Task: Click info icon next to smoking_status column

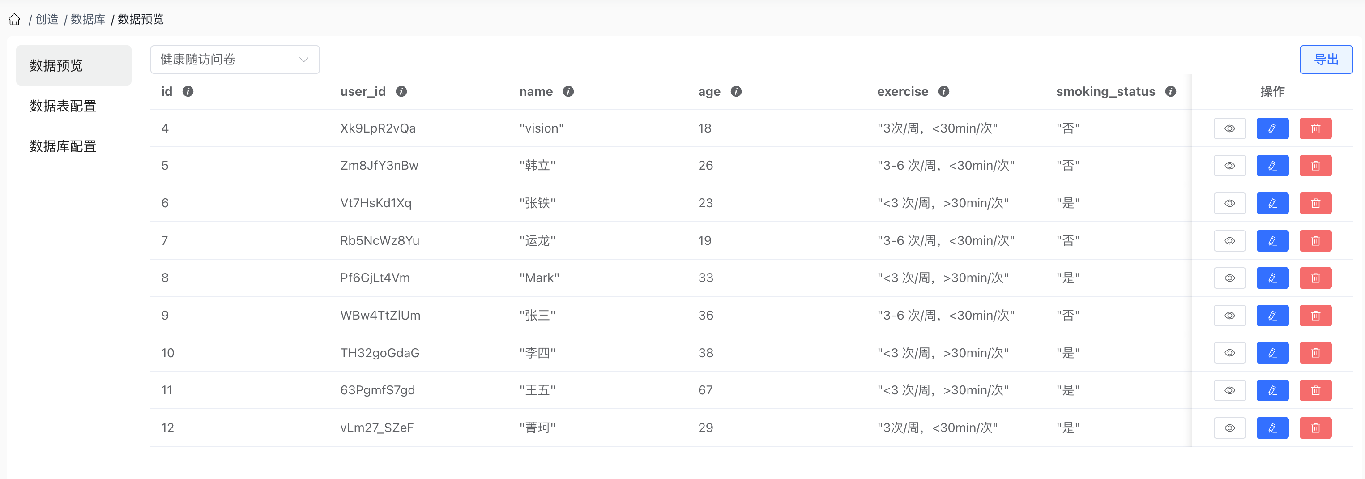Action: point(1170,92)
